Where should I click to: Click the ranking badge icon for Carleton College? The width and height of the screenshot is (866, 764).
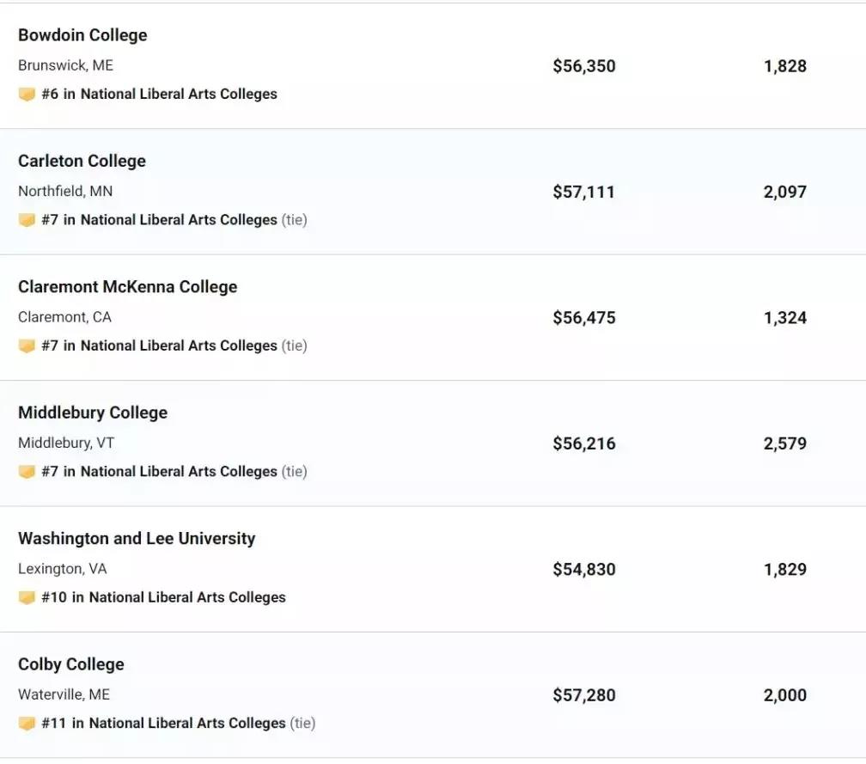(x=27, y=220)
